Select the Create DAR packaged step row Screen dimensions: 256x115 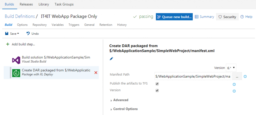tap(51, 72)
